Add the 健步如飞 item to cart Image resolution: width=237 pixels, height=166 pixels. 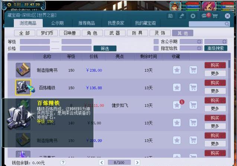click(x=193, y=105)
